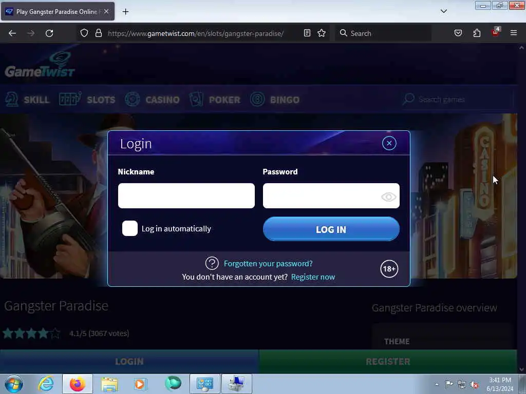Click the THEME label in overview panel
526x394 pixels.
point(397,341)
